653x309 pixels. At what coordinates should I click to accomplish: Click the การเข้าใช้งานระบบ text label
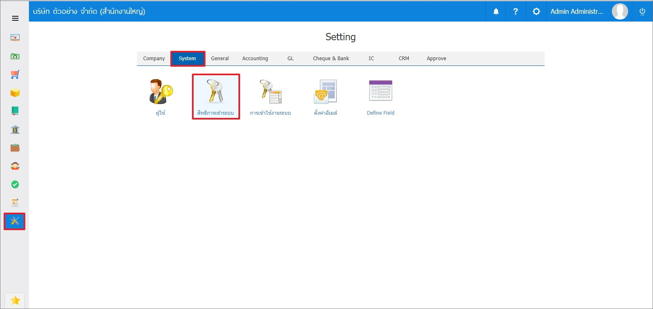[271, 113]
